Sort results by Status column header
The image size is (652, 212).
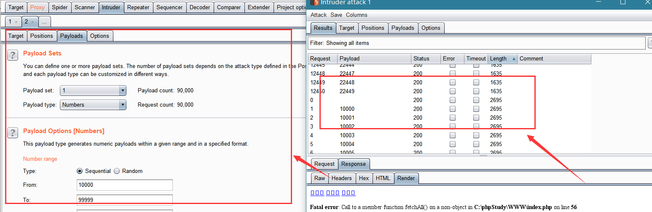(x=426, y=59)
